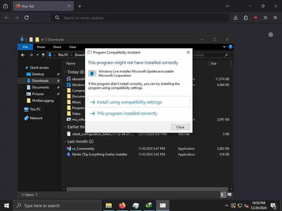Open recent locations dropdown in Explorer
Image resolution: width=282 pixels, height=211 pixels.
[x=37, y=55]
